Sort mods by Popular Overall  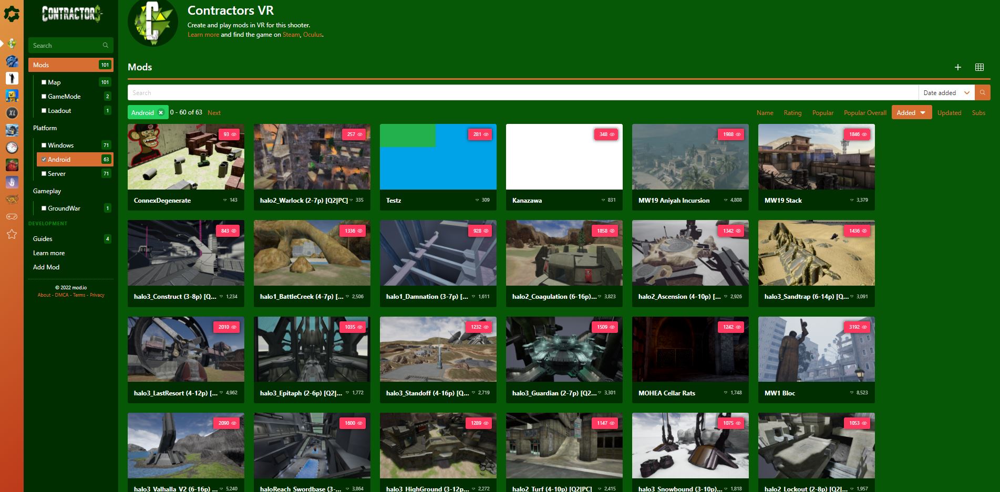865,113
